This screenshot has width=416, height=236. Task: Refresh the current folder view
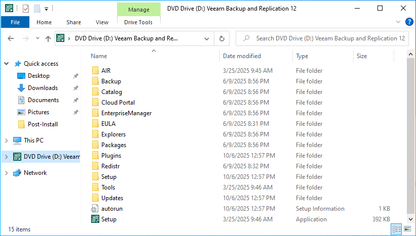(x=221, y=38)
